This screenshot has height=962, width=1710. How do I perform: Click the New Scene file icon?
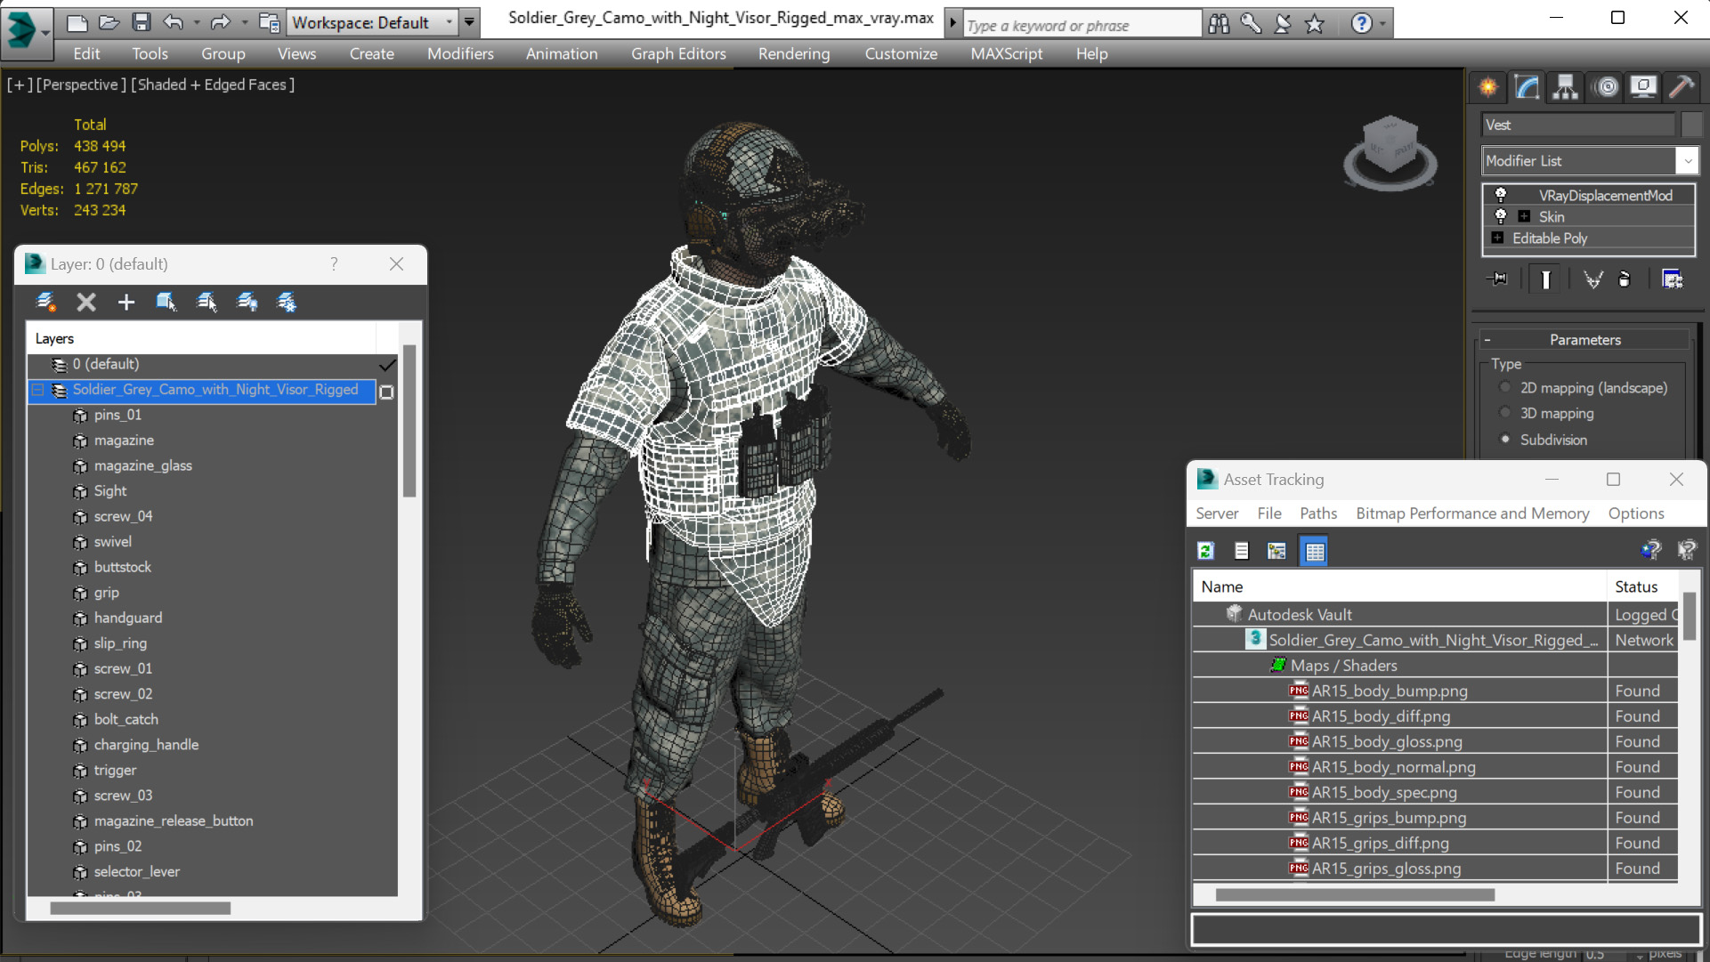77,22
